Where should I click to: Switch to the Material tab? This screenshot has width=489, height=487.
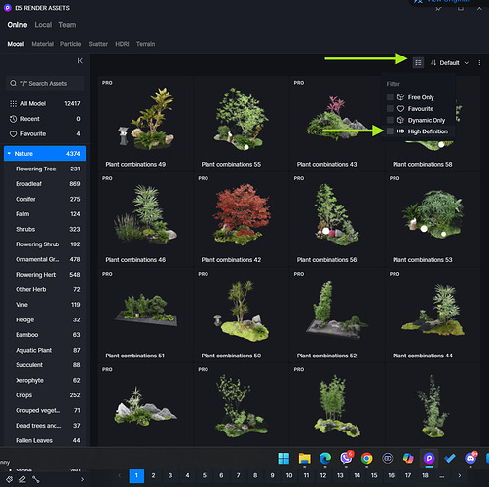(x=43, y=44)
